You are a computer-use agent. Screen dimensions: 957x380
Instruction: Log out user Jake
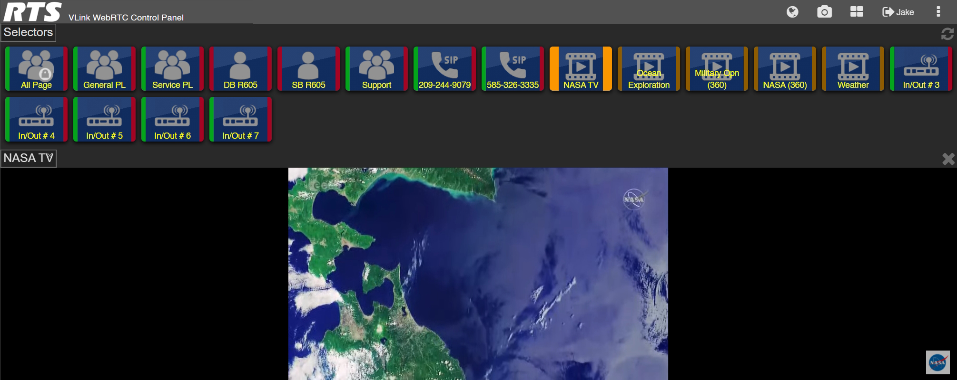coord(898,12)
